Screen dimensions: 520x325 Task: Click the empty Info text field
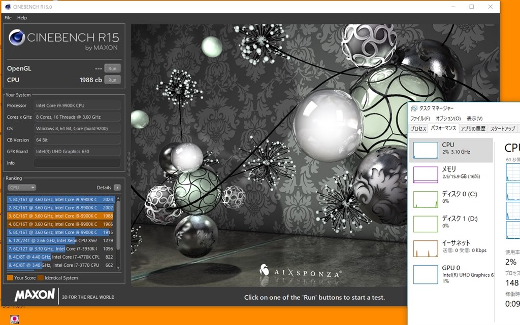pyautogui.click(x=77, y=163)
